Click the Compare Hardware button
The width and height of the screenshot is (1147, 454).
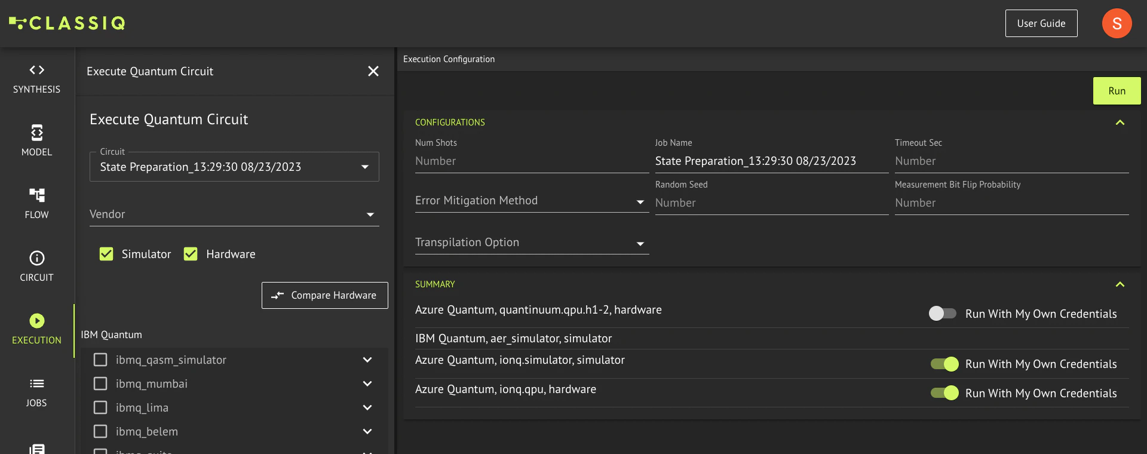pyautogui.click(x=325, y=295)
